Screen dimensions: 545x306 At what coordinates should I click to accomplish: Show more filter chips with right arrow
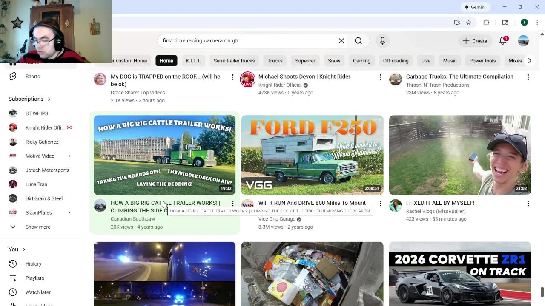click(530, 61)
